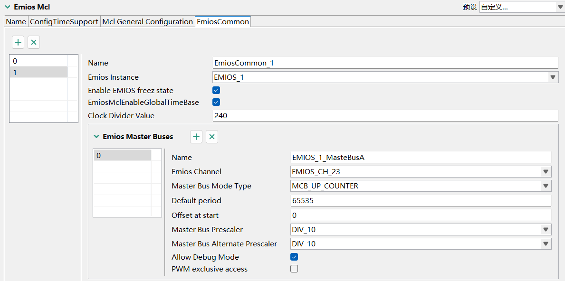Toggle the EmiosMclEnableGlobalTimeBase checkbox

pos(216,102)
